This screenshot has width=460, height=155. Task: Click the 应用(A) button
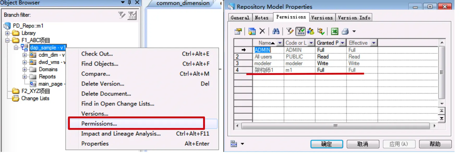(399, 144)
